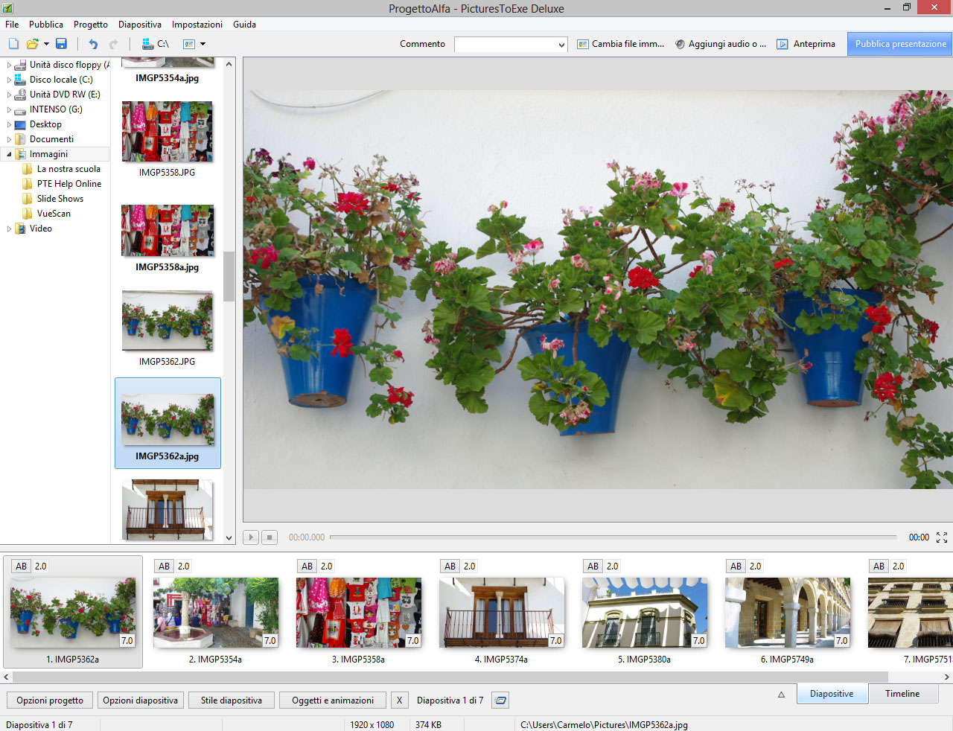Click the slide list icon beside 'Diapositiva 1 di 7'
Screen dimensions: 953x731
click(x=501, y=700)
